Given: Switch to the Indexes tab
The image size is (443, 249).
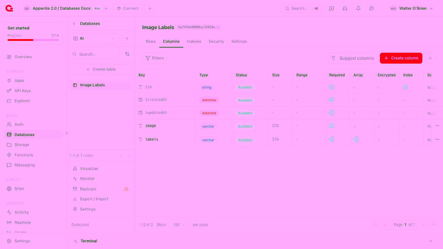Looking at the screenshot, I should [x=194, y=41].
